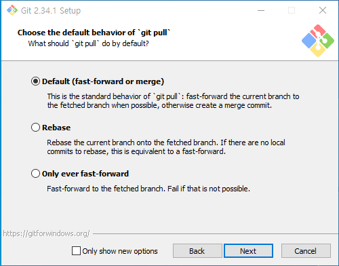Continue setup with the Next button
This screenshot has height=266, width=339.
click(248, 251)
